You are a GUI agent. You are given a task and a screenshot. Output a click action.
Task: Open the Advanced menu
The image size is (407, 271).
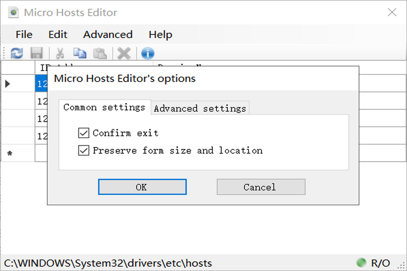107,34
